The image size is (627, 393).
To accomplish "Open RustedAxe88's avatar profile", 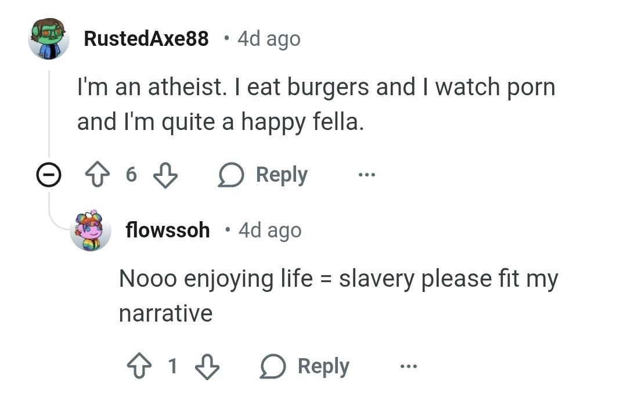I will tap(48, 39).
